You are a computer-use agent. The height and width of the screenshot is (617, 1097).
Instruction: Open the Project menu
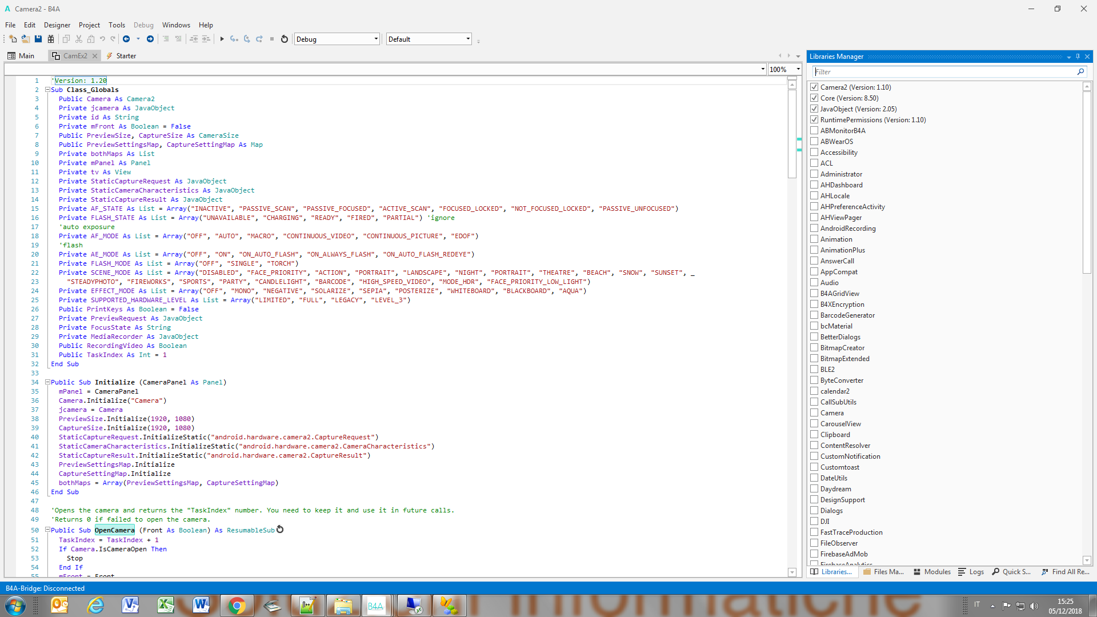pyautogui.click(x=89, y=25)
